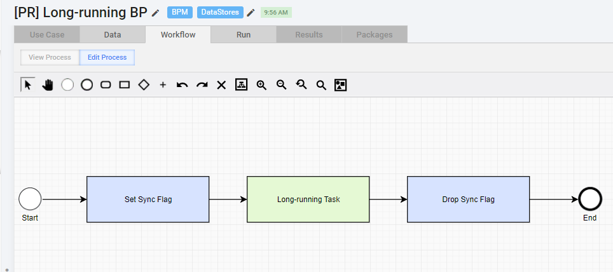
Task: Zoom out of the diagram
Action: [x=281, y=85]
